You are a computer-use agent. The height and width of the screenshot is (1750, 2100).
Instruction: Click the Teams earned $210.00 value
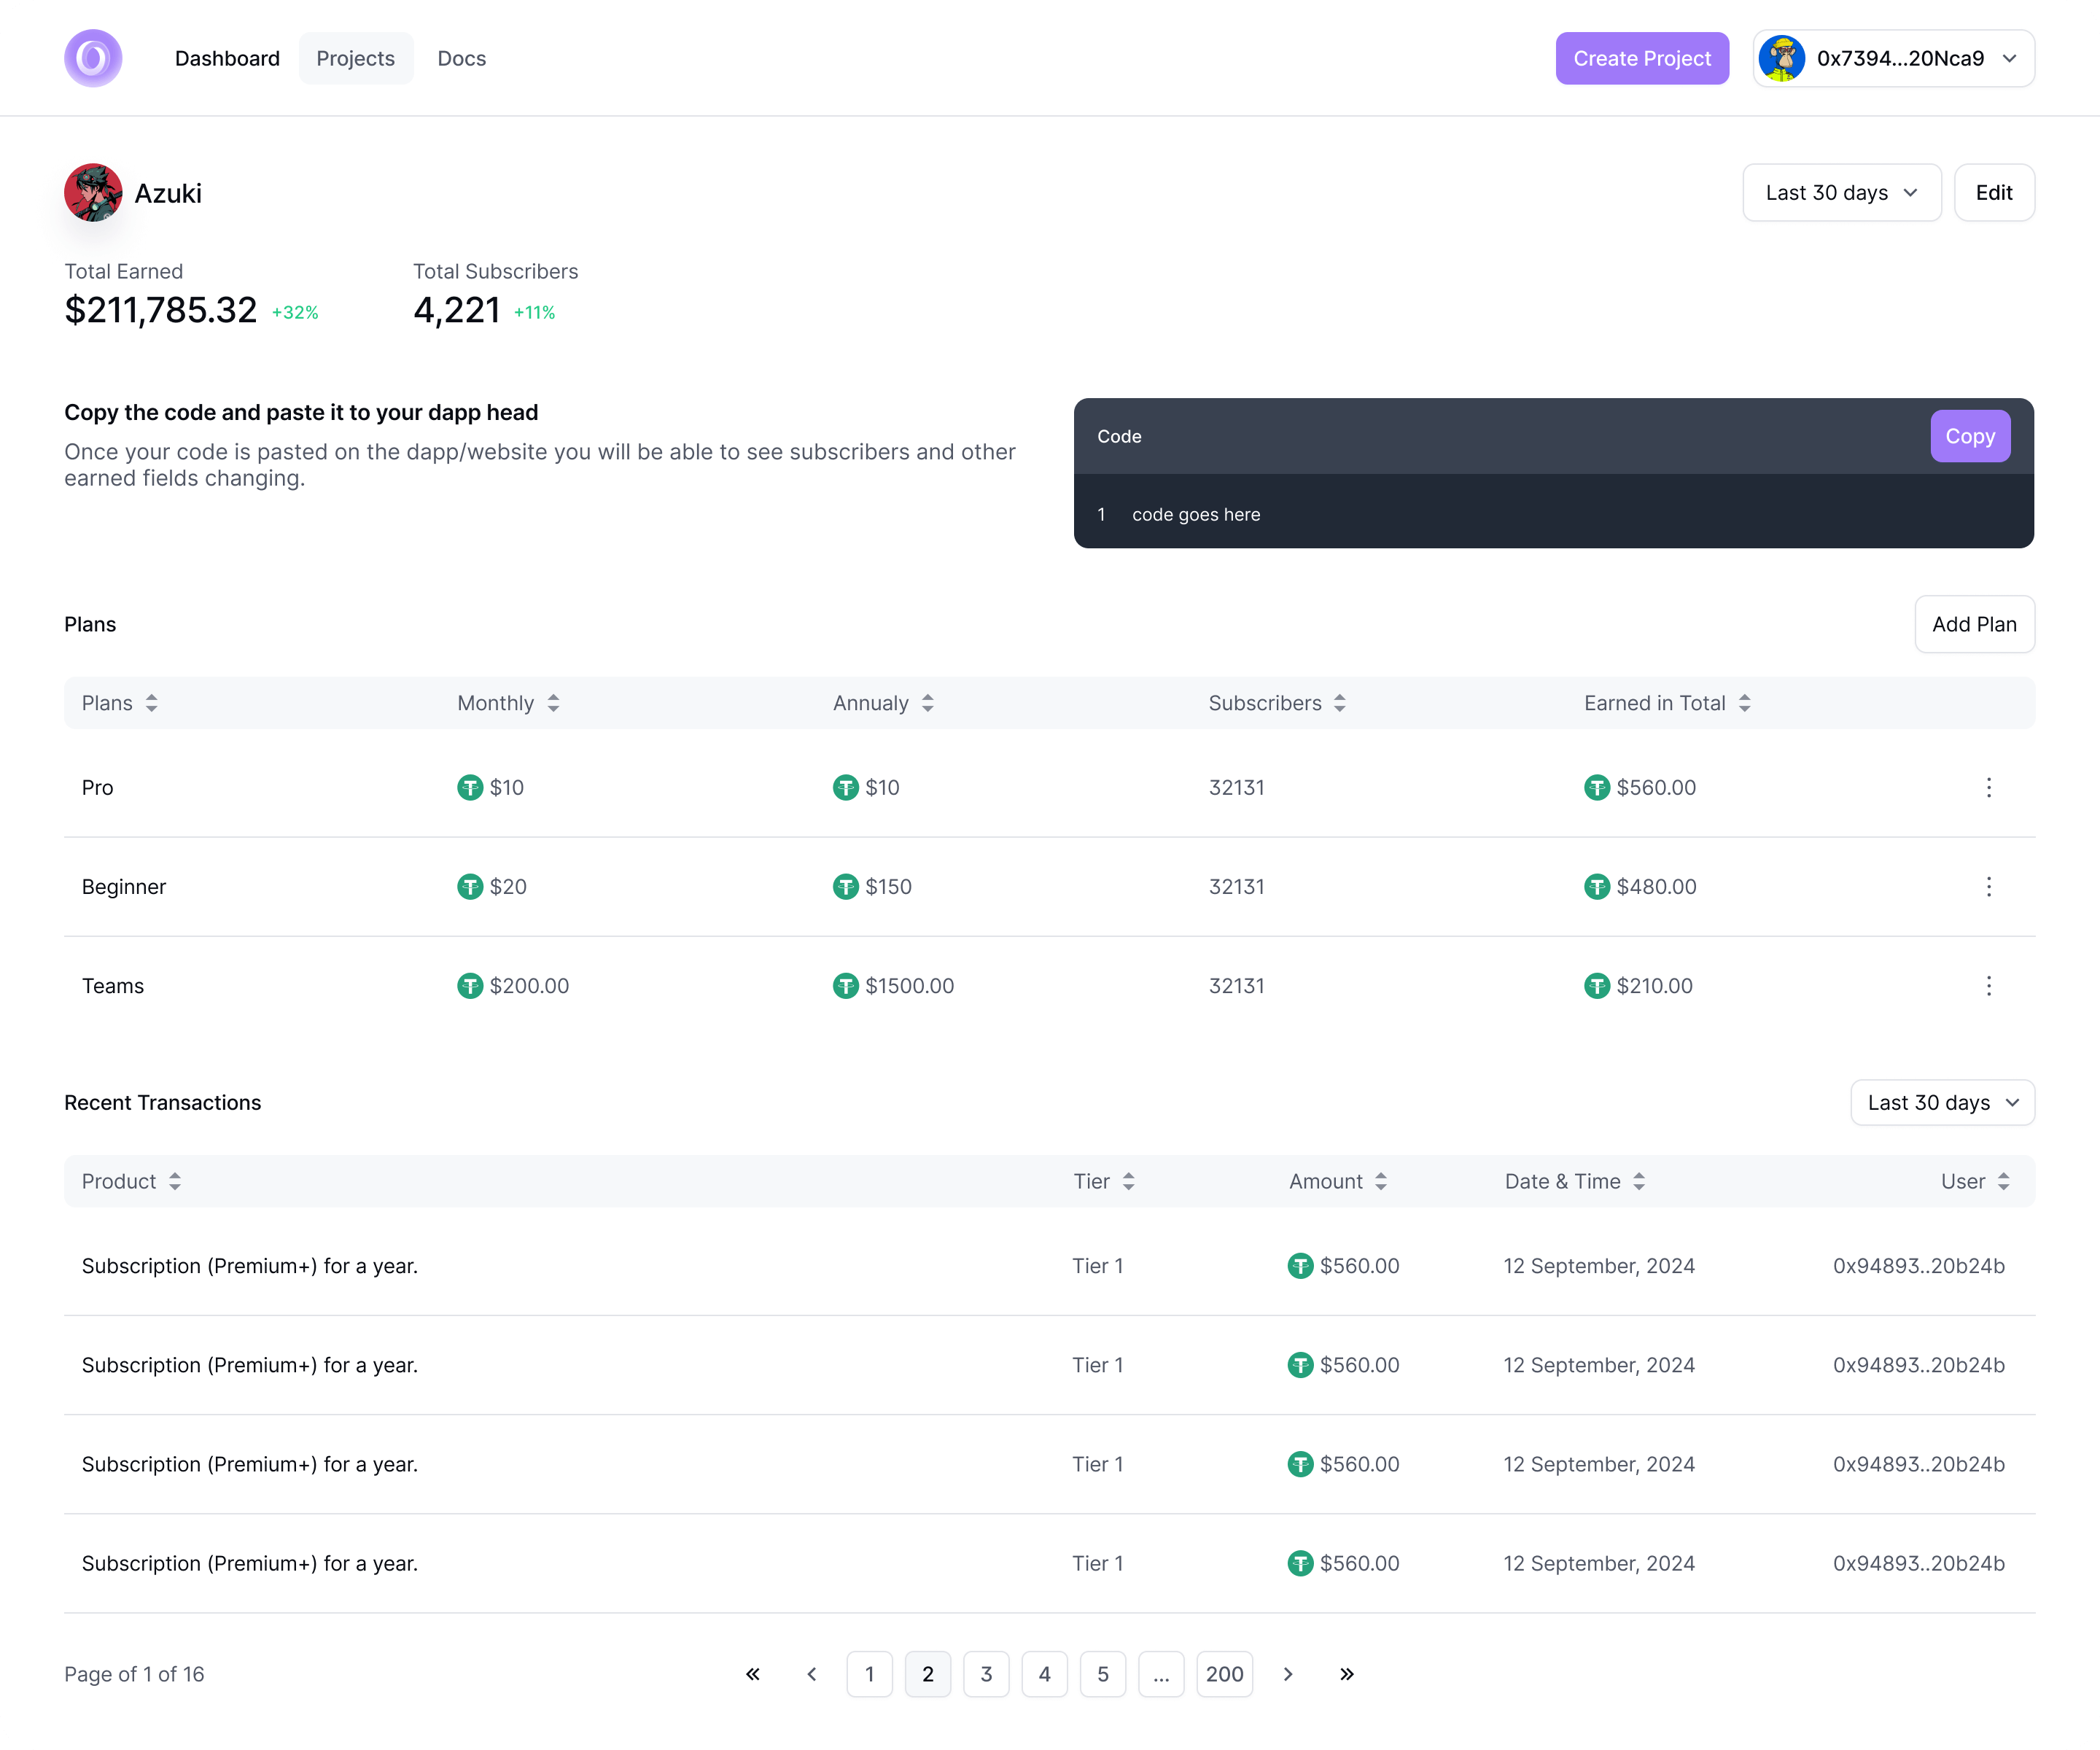click(1654, 986)
